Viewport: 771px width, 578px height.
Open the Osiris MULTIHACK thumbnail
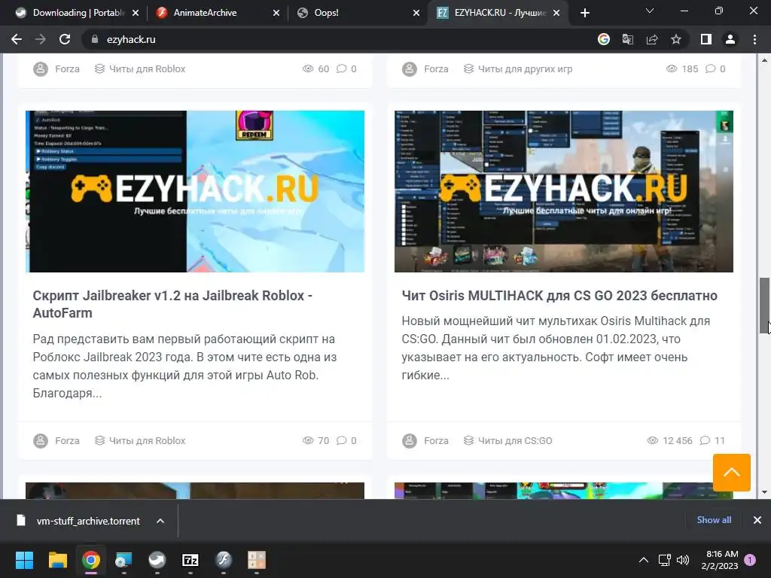point(563,191)
